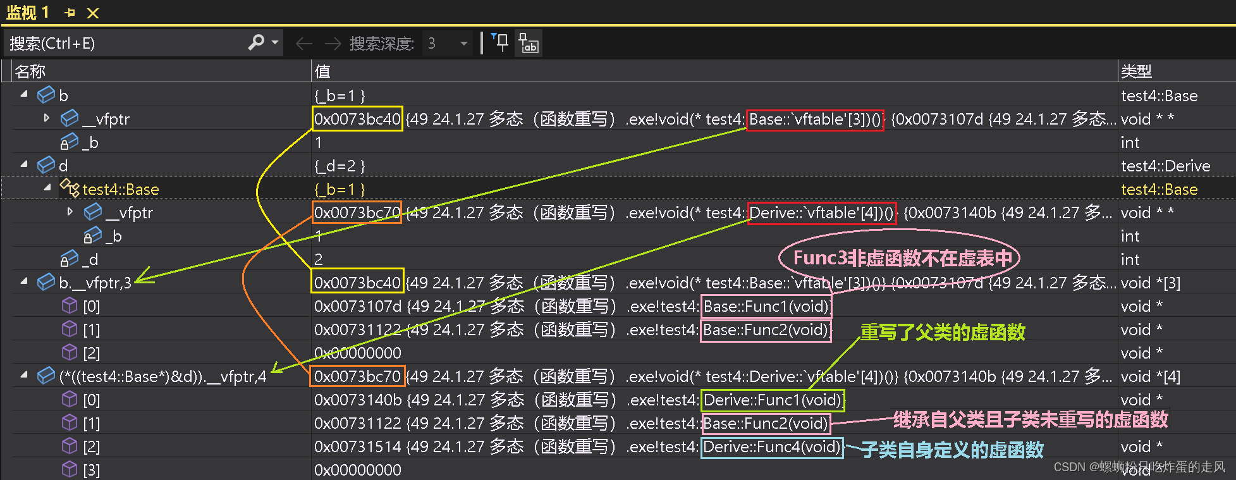Collapse the test4::Base row under d

(47, 188)
